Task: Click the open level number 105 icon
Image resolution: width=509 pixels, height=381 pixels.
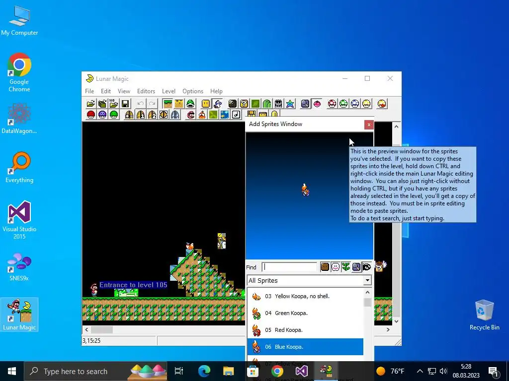Action: point(114,104)
